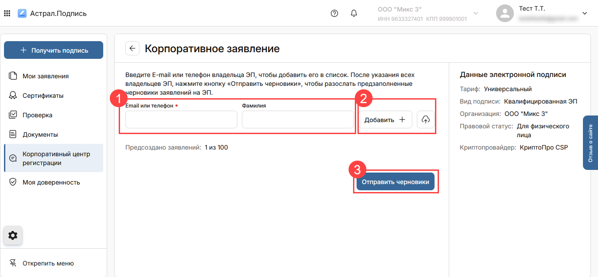
Task: Click the upload from file cloud icon
Action: click(x=425, y=119)
